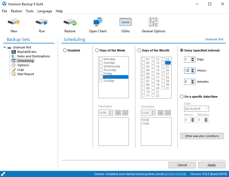
Task: Open the Language menu
Action: (45, 11)
